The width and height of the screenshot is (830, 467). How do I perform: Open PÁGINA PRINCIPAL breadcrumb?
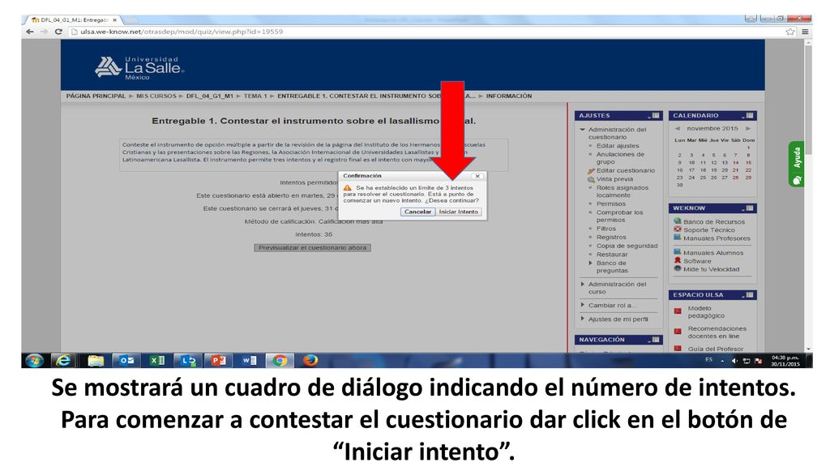coord(96,96)
